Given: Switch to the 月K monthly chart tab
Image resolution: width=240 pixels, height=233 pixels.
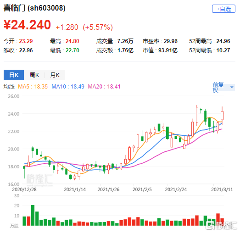Looking at the screenshot, I should click(x=55, y=75).
